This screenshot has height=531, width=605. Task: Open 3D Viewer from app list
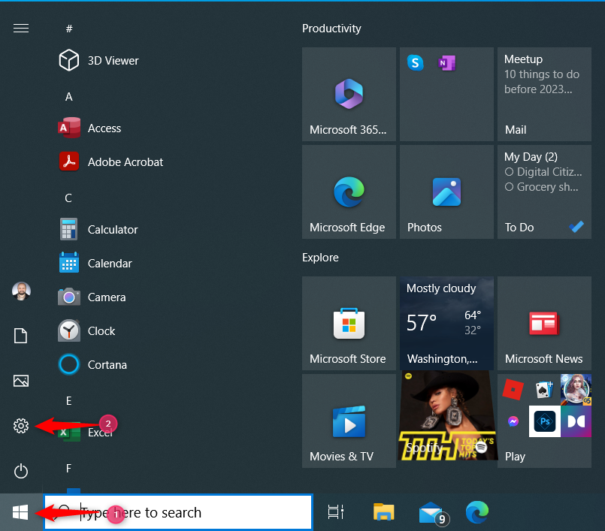(x=98, y=61)
